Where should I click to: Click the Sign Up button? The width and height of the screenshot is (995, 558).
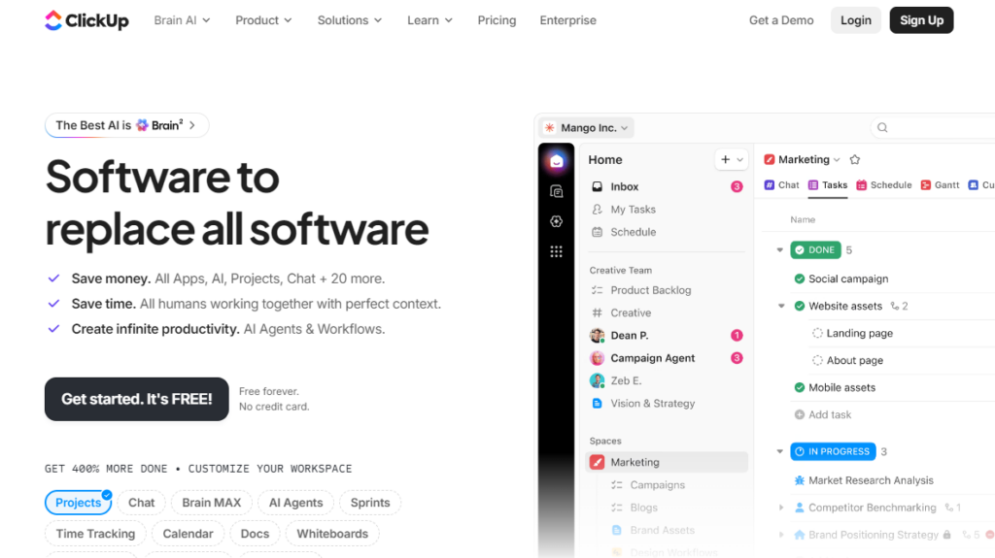[921, 20]
